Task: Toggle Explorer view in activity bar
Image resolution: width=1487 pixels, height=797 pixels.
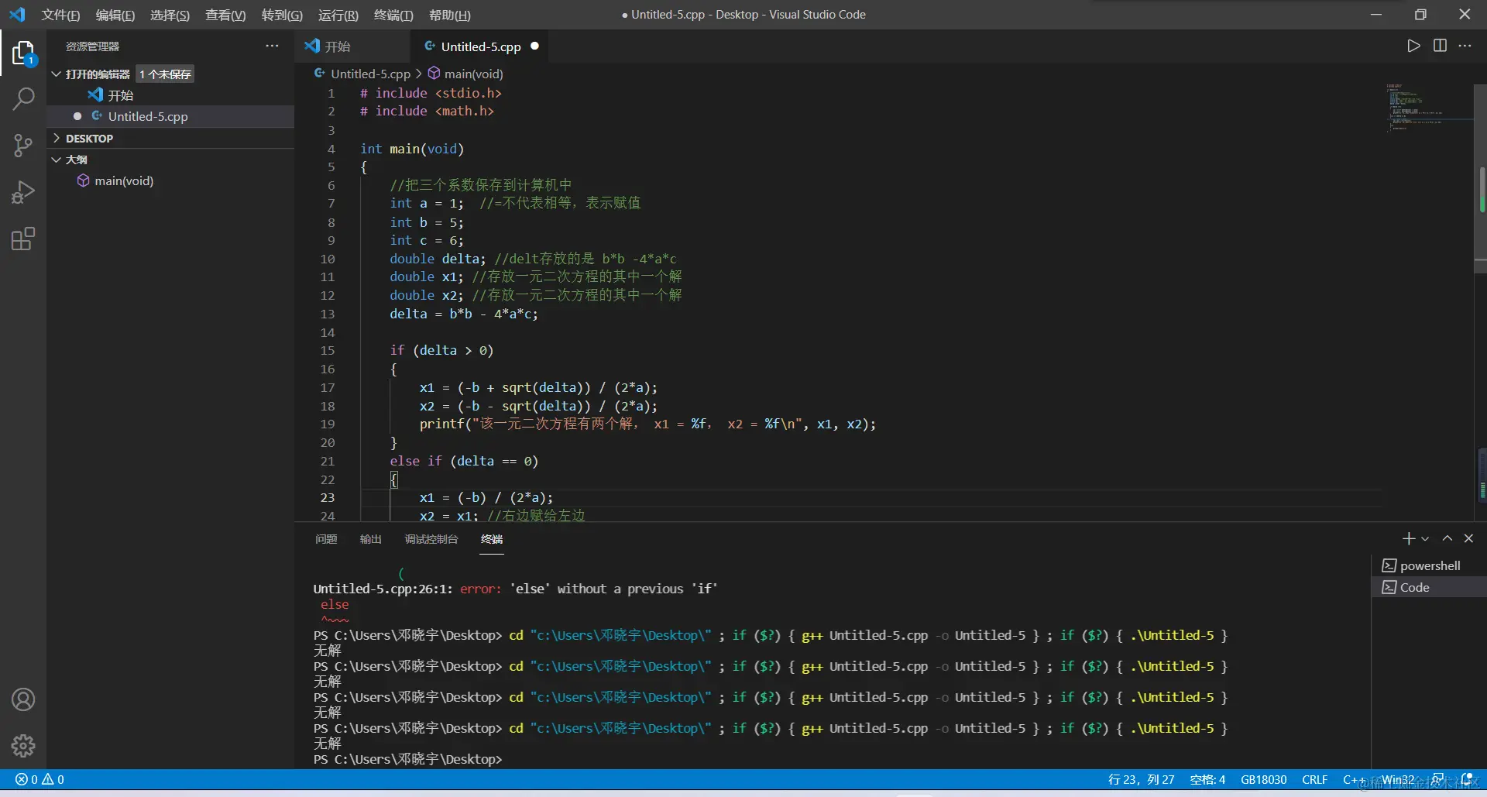Action: [x=23, y=53]
